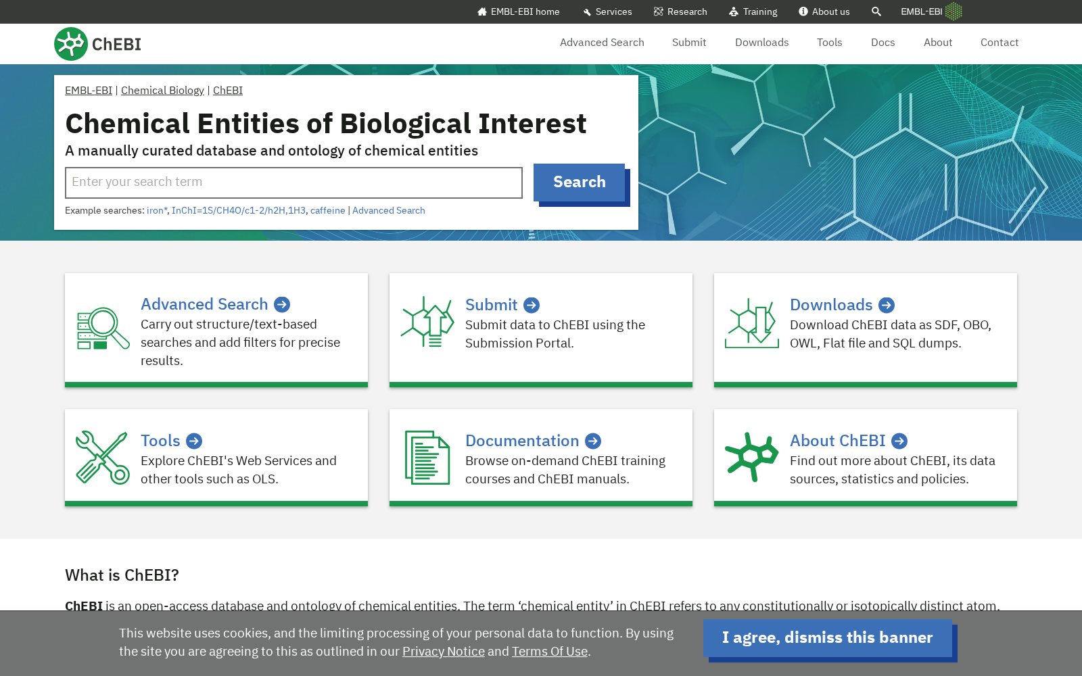Try the iron* example search
Viewport: 1082px width, 676px height.
coord(157,211)
